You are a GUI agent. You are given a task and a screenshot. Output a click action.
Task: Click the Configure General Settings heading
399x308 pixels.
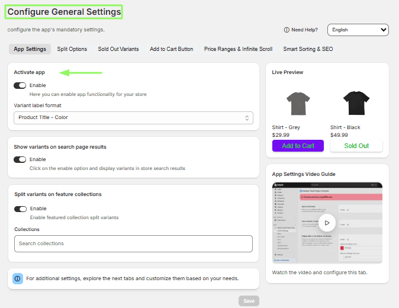coord(64,12)
